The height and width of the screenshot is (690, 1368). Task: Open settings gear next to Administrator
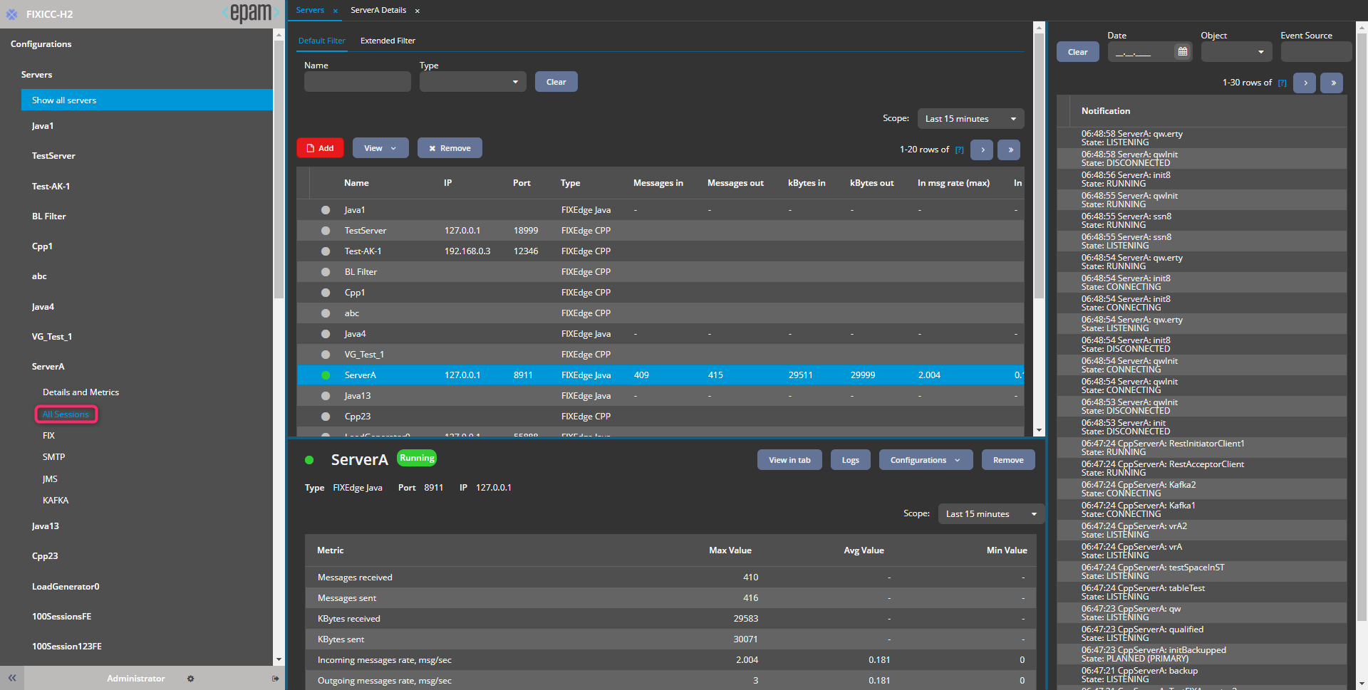click(x=190, y=679)
